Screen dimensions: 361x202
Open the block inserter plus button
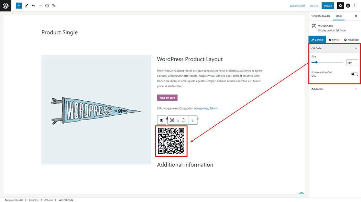point(19,6)
